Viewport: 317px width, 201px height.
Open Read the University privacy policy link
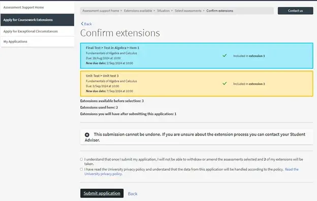tap(292, 170)
